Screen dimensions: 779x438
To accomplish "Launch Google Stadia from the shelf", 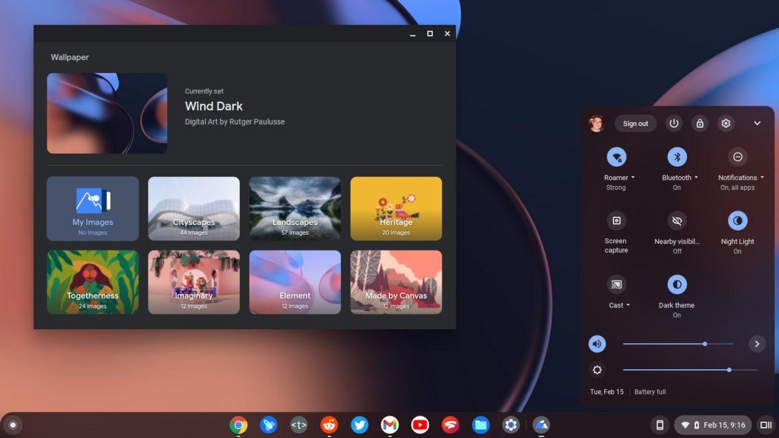I will 450,425.
